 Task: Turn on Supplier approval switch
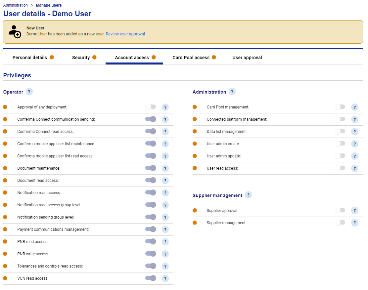click(x=340, y=210)
